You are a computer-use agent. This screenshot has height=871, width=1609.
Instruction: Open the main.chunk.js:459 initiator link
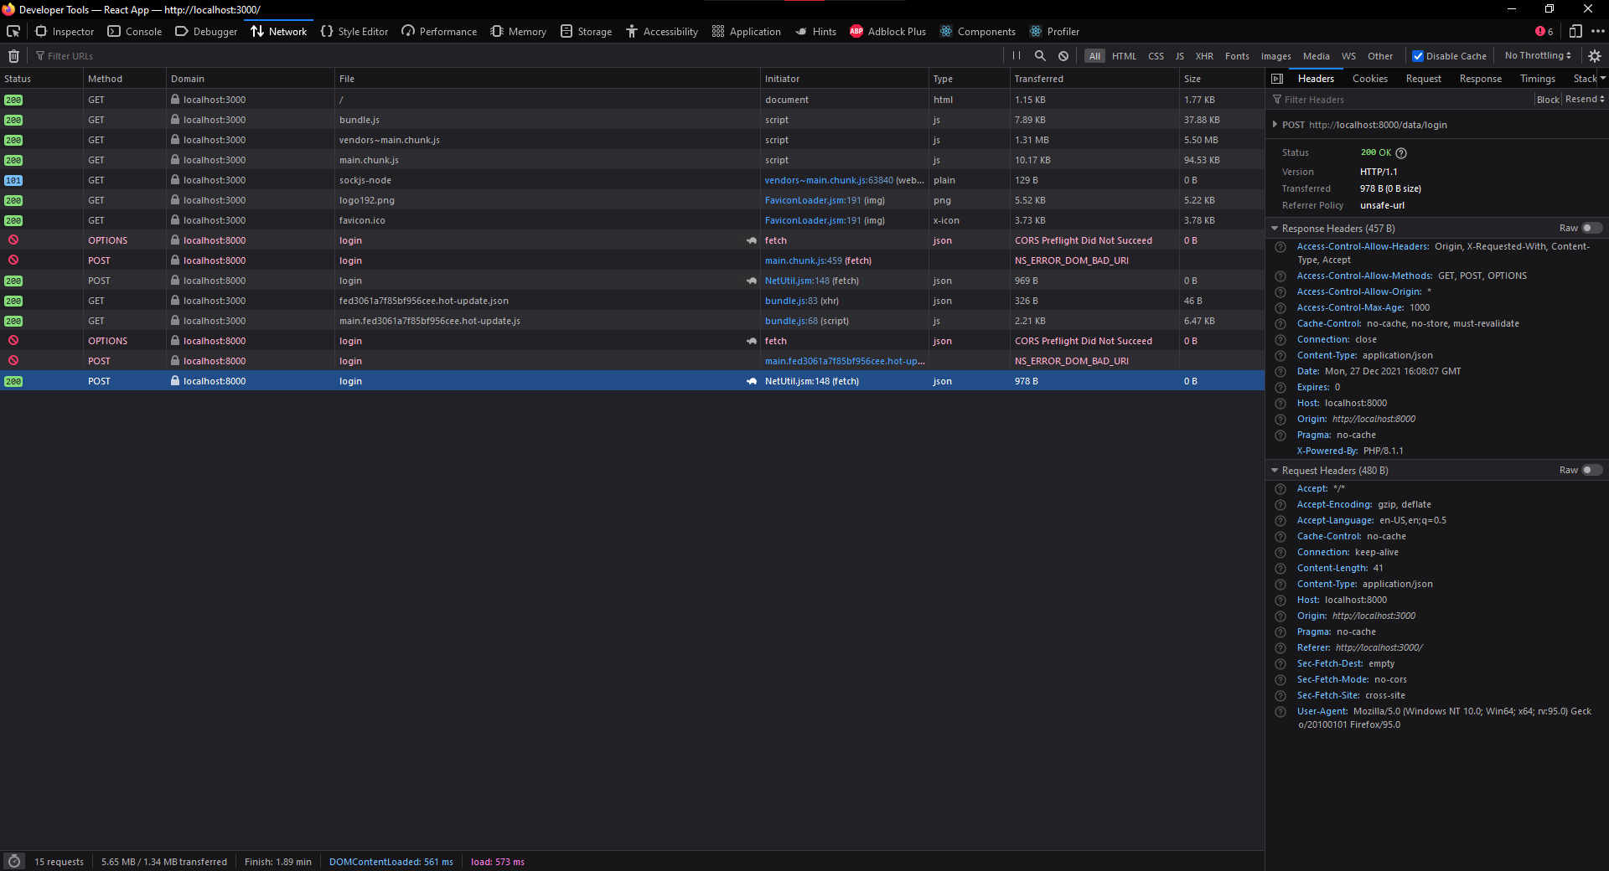803,260
